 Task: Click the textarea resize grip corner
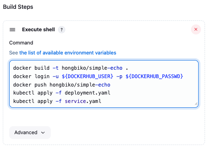pyautogui.click(x=196, y=104)
